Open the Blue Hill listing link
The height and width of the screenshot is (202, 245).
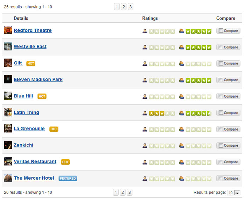[x=23, y=96]
